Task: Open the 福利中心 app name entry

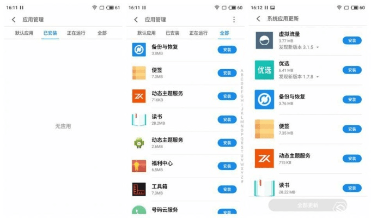Action: [x=162, y=163]
